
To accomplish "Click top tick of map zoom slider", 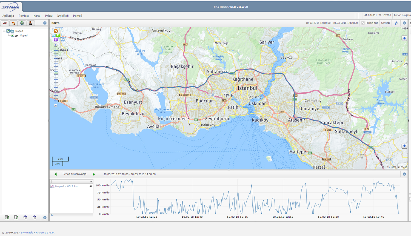I will tap(56, 50).
